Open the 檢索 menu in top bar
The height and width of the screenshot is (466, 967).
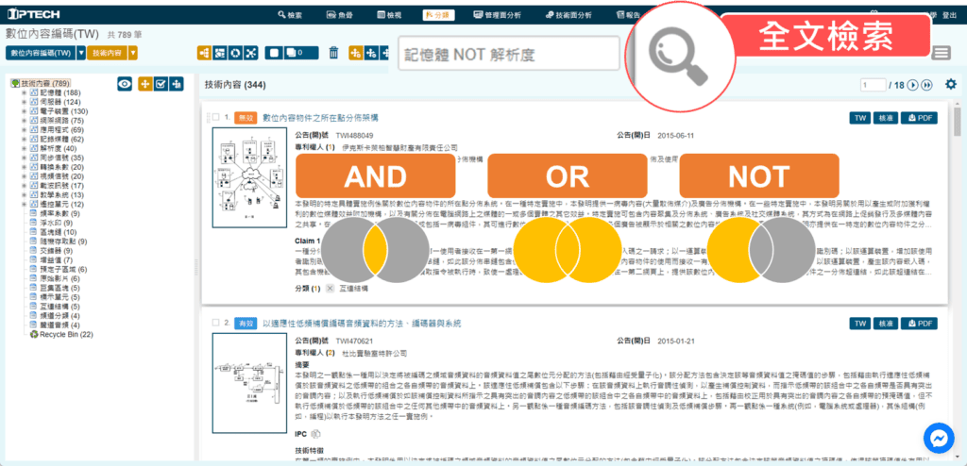click(290, 15)
